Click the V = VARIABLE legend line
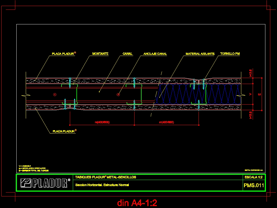The height and width of the screenshot is (208, 277). click(25, 166)
